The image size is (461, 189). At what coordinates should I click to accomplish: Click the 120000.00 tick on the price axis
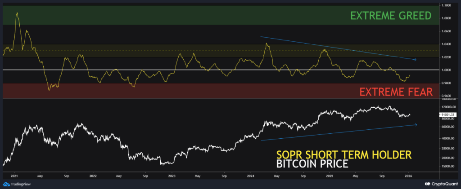pos(447,107)
